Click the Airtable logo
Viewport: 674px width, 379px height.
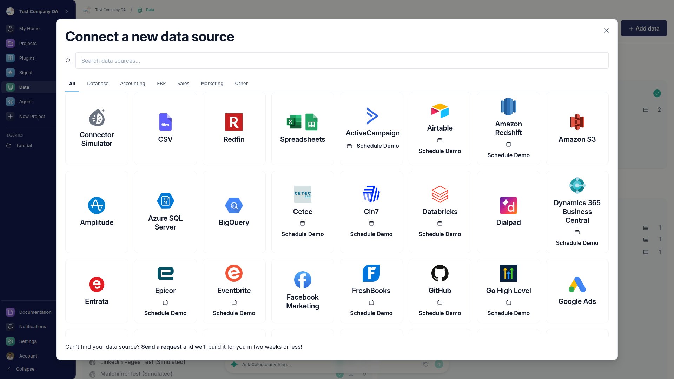440,111
